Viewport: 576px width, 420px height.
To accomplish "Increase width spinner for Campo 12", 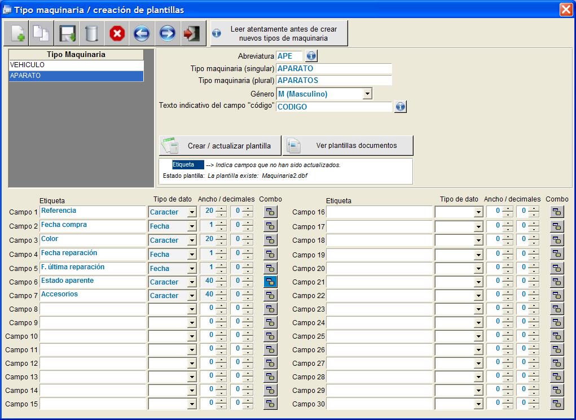I will tap(221, 361).
